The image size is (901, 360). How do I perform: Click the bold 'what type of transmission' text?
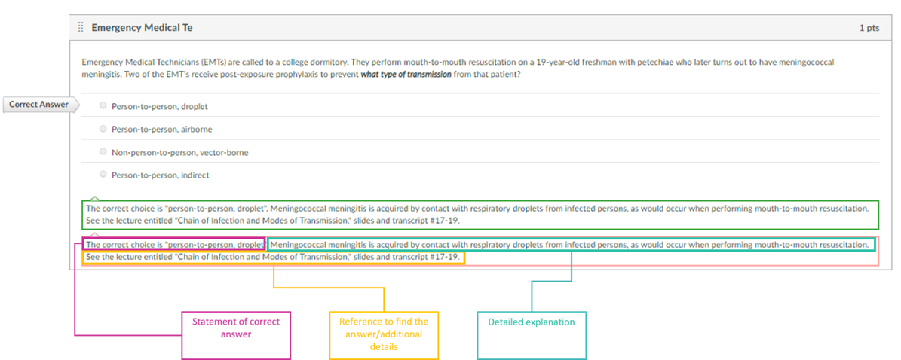(x=406, y=75)
